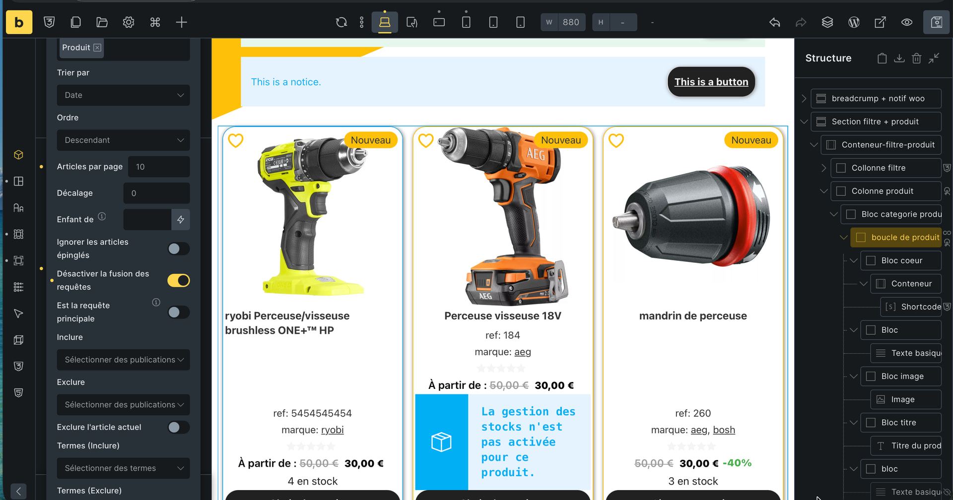Toggle Ignorer les articles épinglés switch

pyautogui.click(x=178, y=249)
